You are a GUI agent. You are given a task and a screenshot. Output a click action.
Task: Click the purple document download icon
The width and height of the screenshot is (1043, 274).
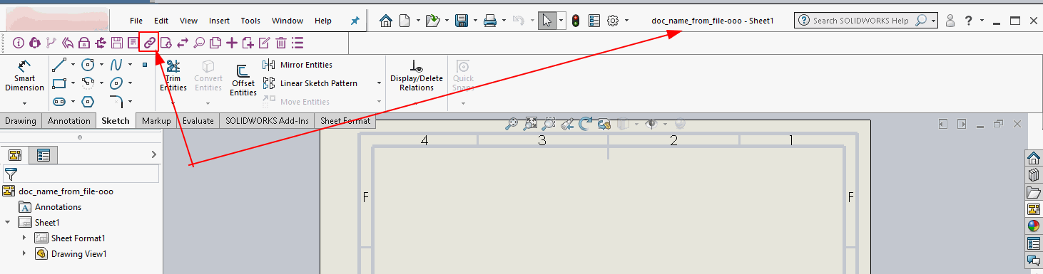coord(166,43)
